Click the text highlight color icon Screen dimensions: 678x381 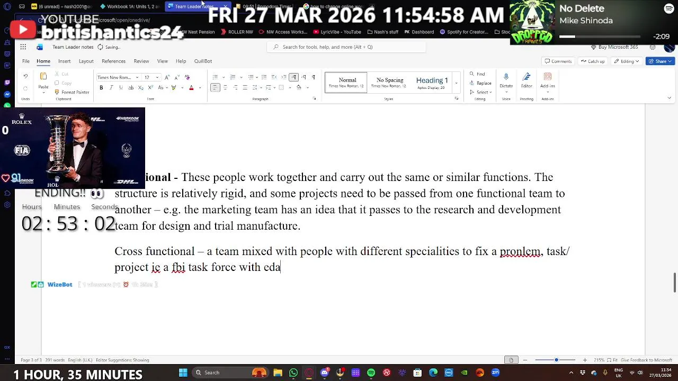173,88
